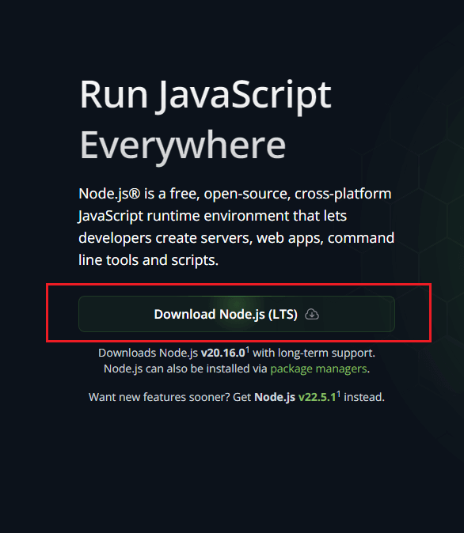Click the Run JavaScript heading line

point(205,94)
